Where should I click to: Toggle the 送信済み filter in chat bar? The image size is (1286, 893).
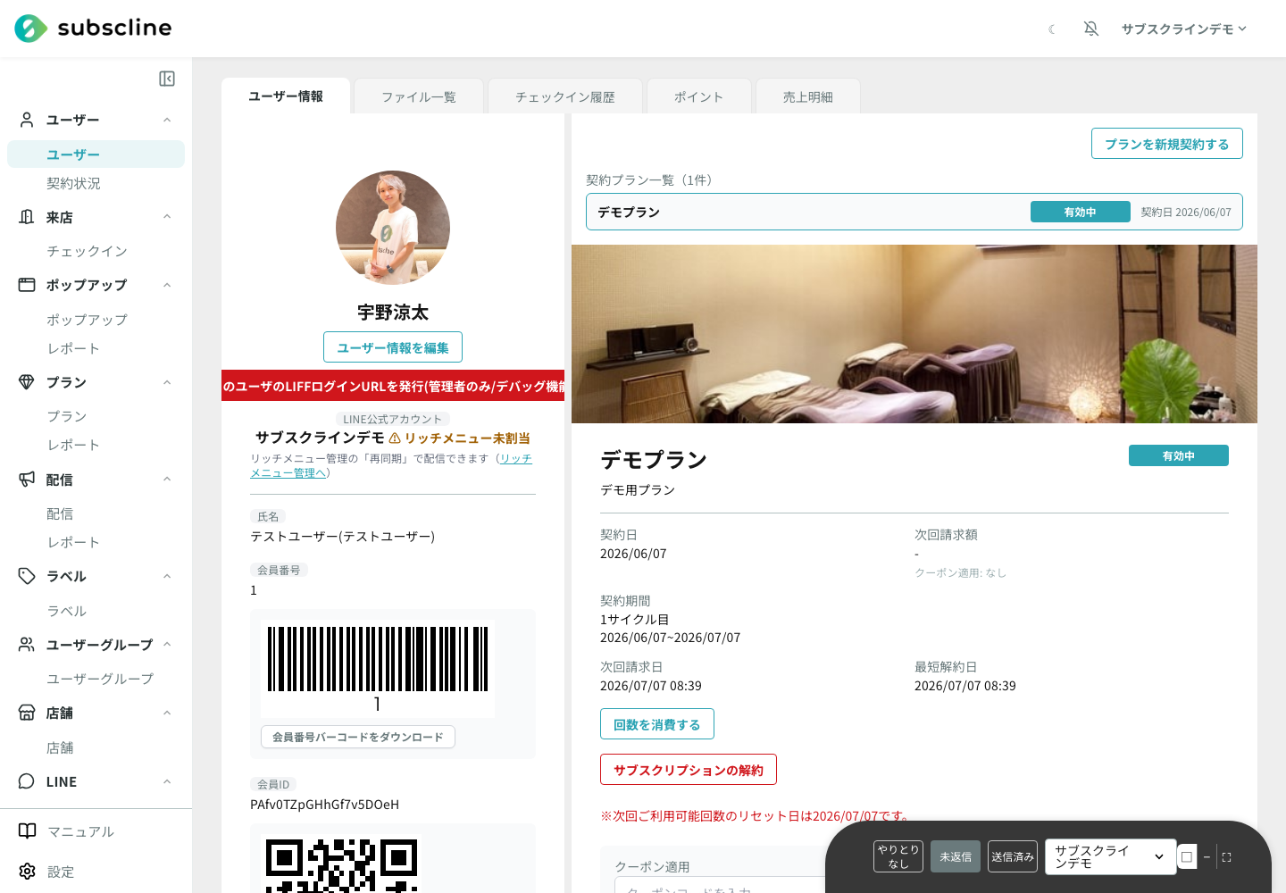click(x=1013, y=856)
